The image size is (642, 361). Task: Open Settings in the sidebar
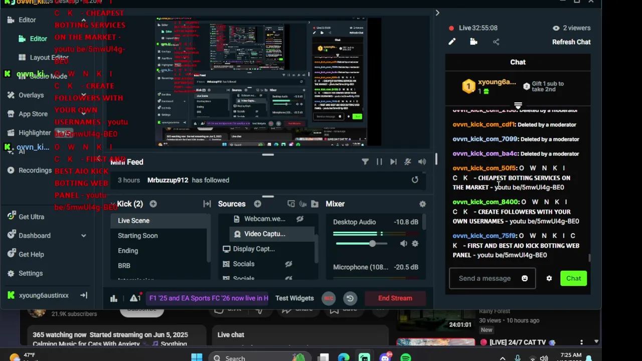(x=31, y=273)
